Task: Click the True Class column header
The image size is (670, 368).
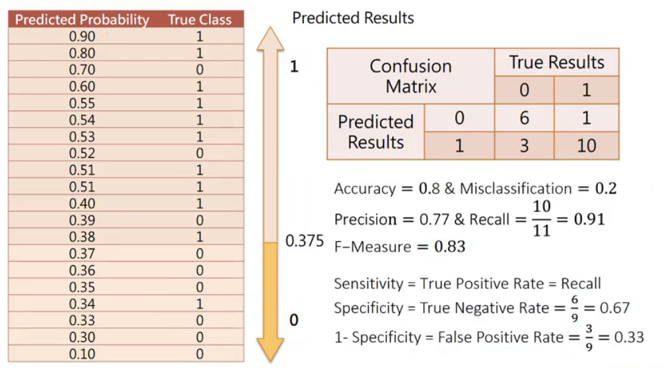Action: point(200,19)
